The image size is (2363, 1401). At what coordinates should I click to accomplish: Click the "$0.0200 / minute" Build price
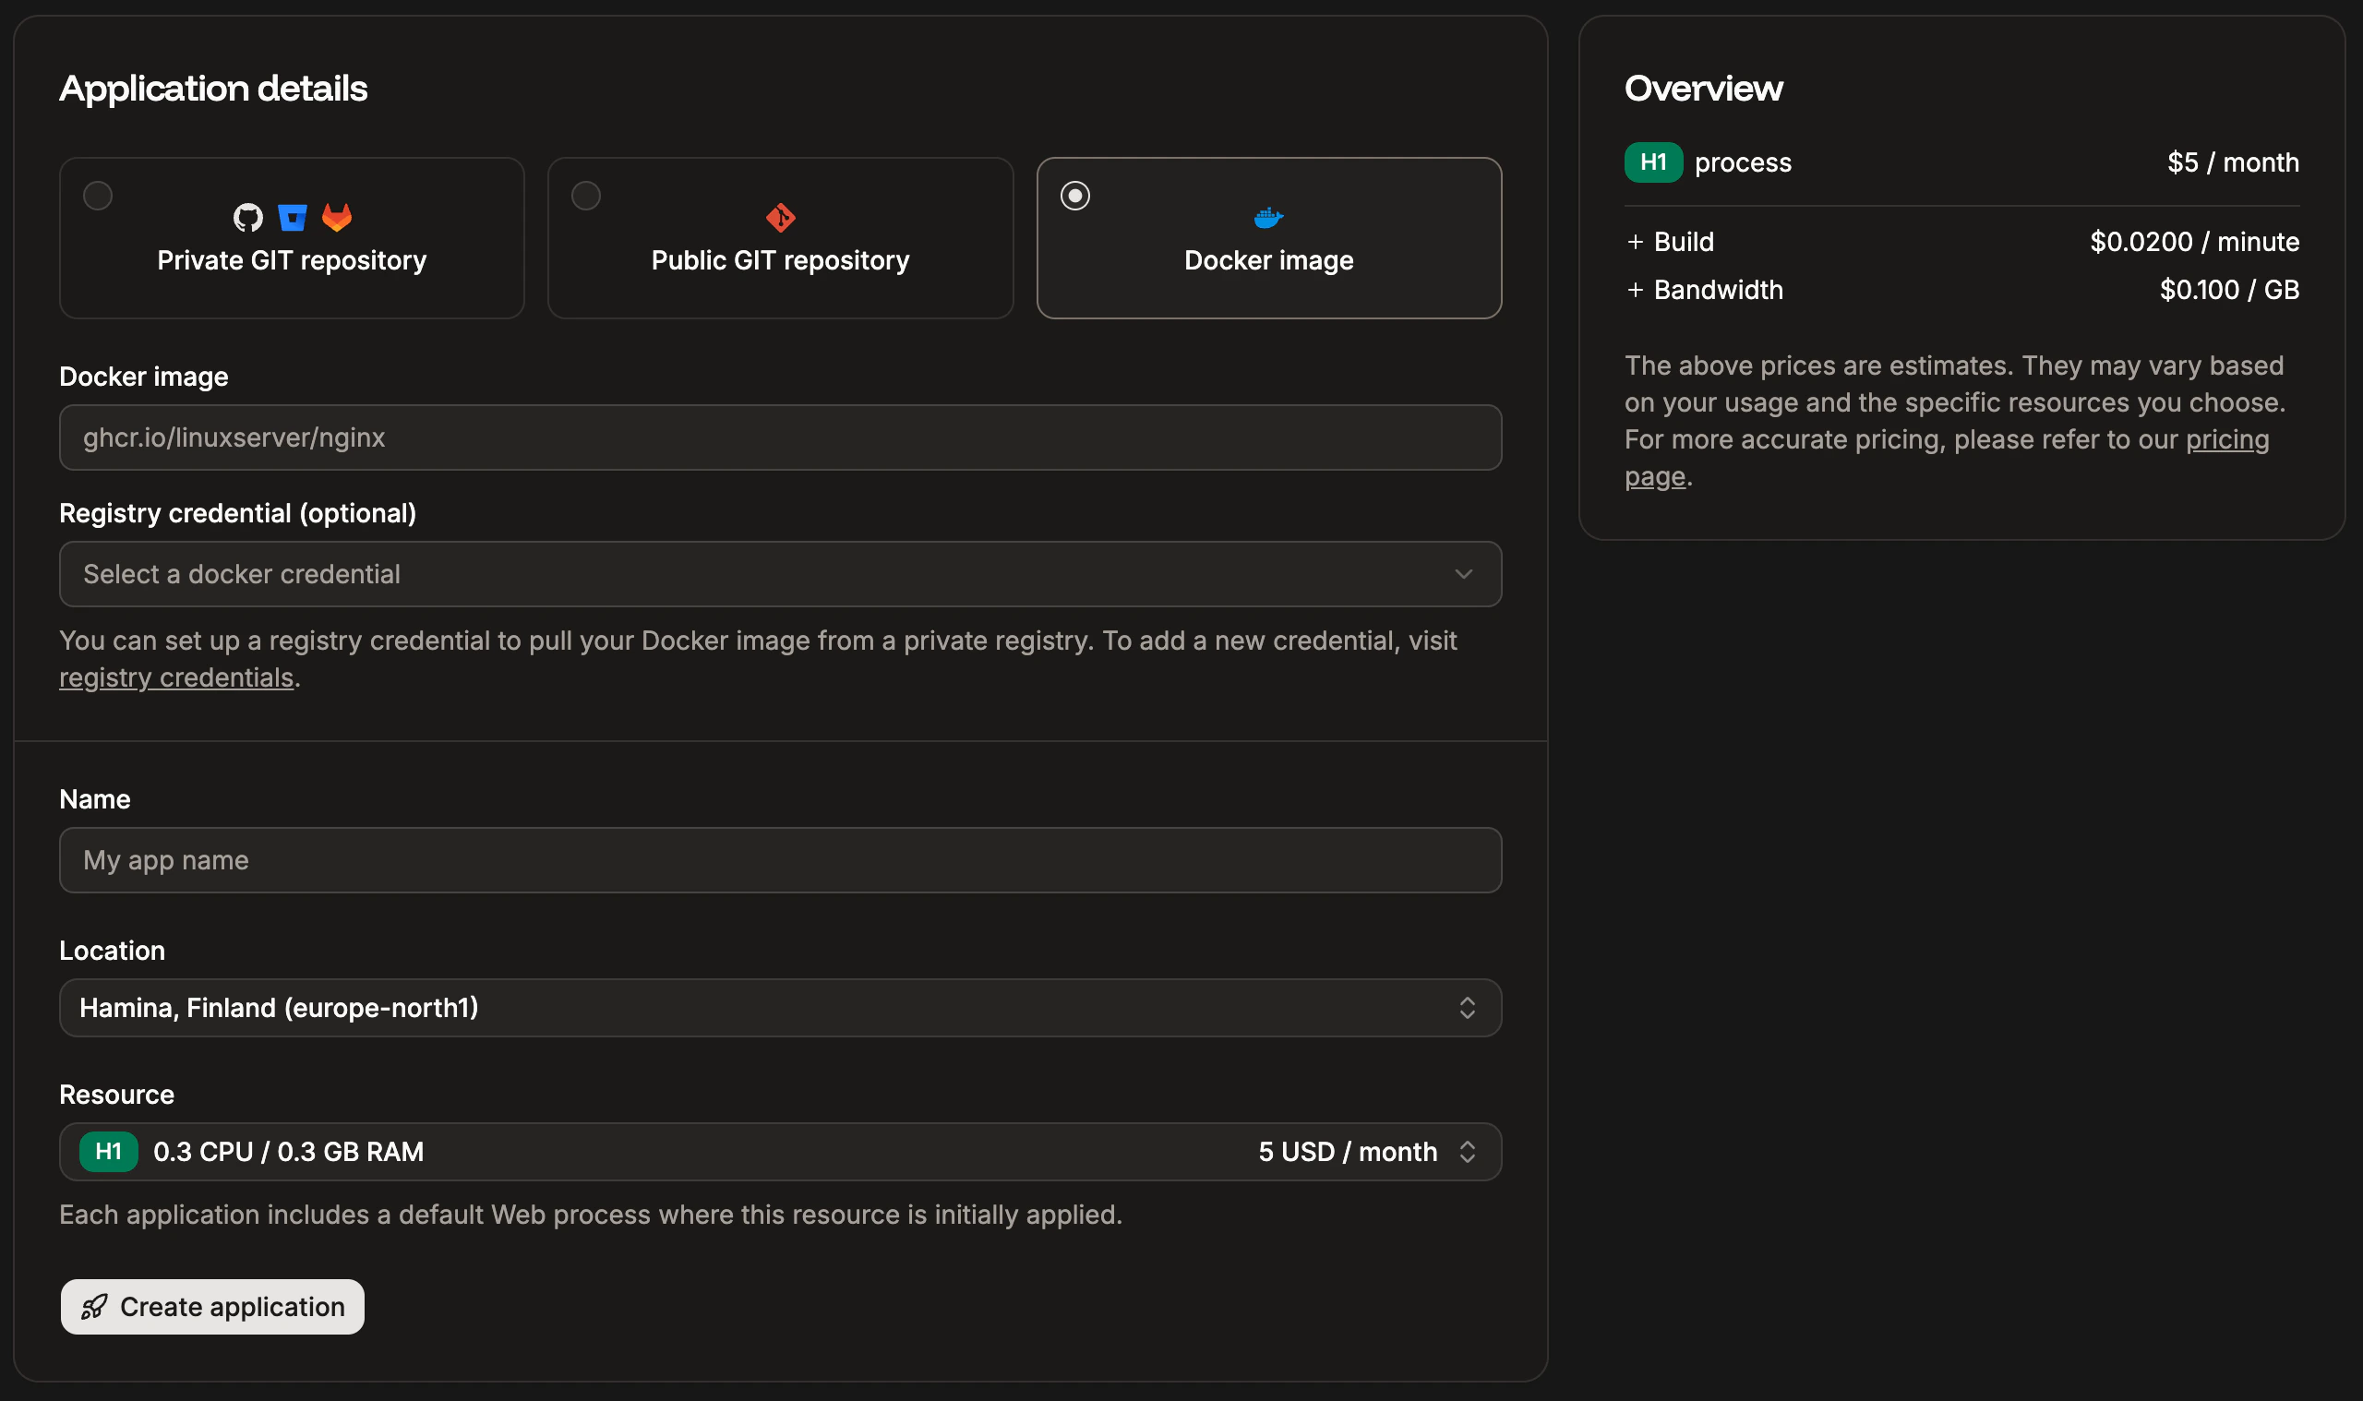coord(2194,242)
